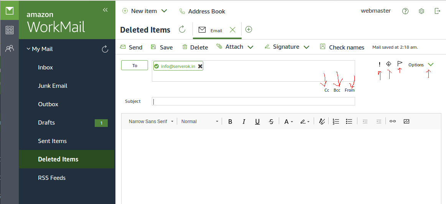Flag the message for follow-up
Image resolution: width=446 pixels, height=204 pixels.
click(x=400, y=63)
